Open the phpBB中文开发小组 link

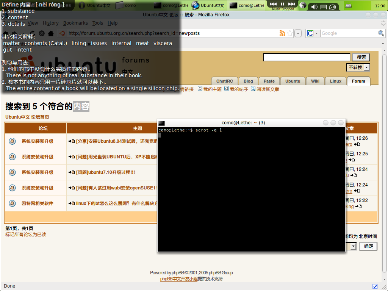click(x=179, y=279)
